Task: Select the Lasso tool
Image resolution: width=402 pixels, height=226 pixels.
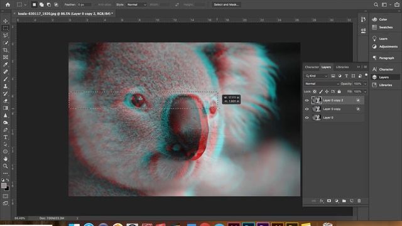Action: 6,35
